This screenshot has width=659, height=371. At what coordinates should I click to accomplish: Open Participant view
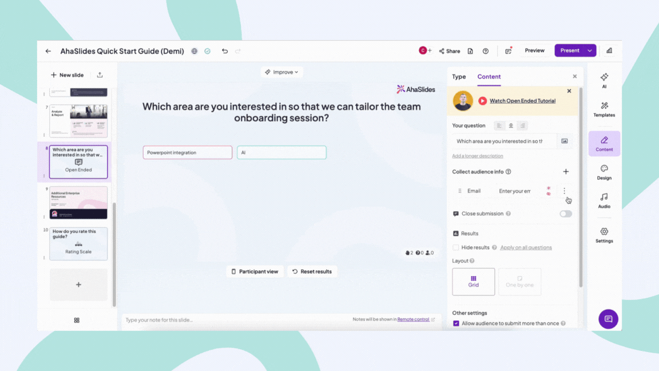[255, 271]
